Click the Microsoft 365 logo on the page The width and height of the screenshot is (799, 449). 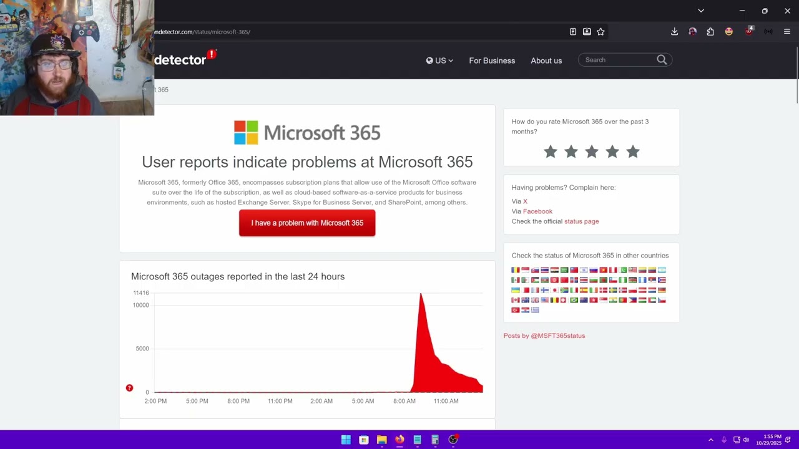click(307, 132)
